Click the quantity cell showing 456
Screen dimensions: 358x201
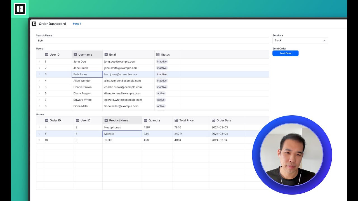click(157, 140)
